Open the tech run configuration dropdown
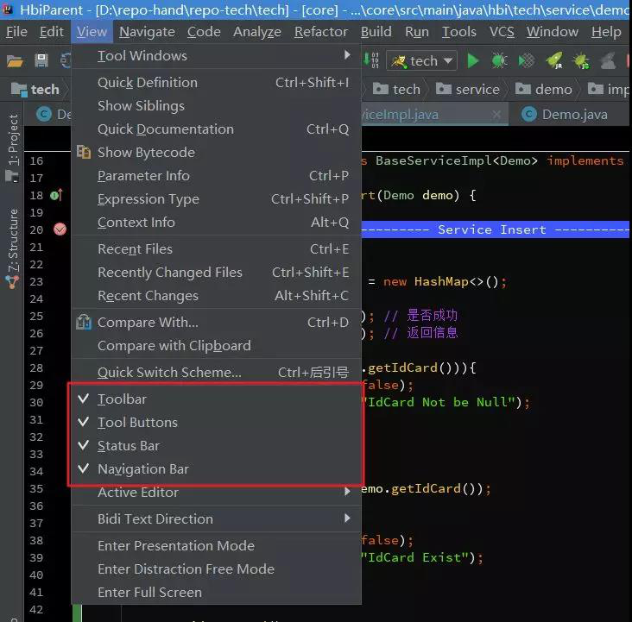The height and width of the screenshot is (622, 632). [x=422, y=60]
